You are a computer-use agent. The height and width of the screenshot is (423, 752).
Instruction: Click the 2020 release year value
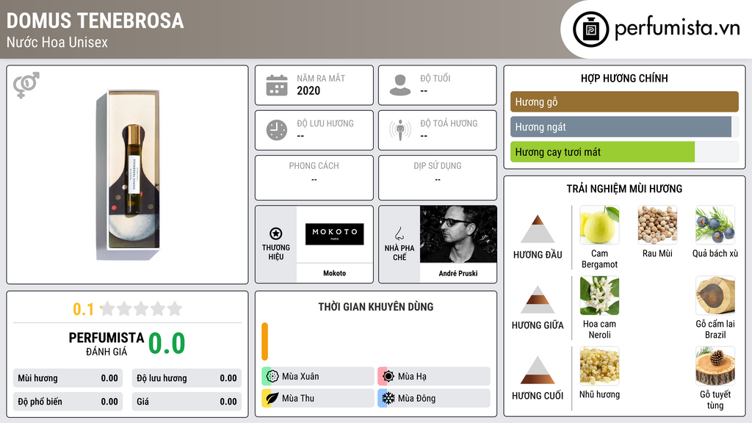pyautogui.click(x=308, y=90)
